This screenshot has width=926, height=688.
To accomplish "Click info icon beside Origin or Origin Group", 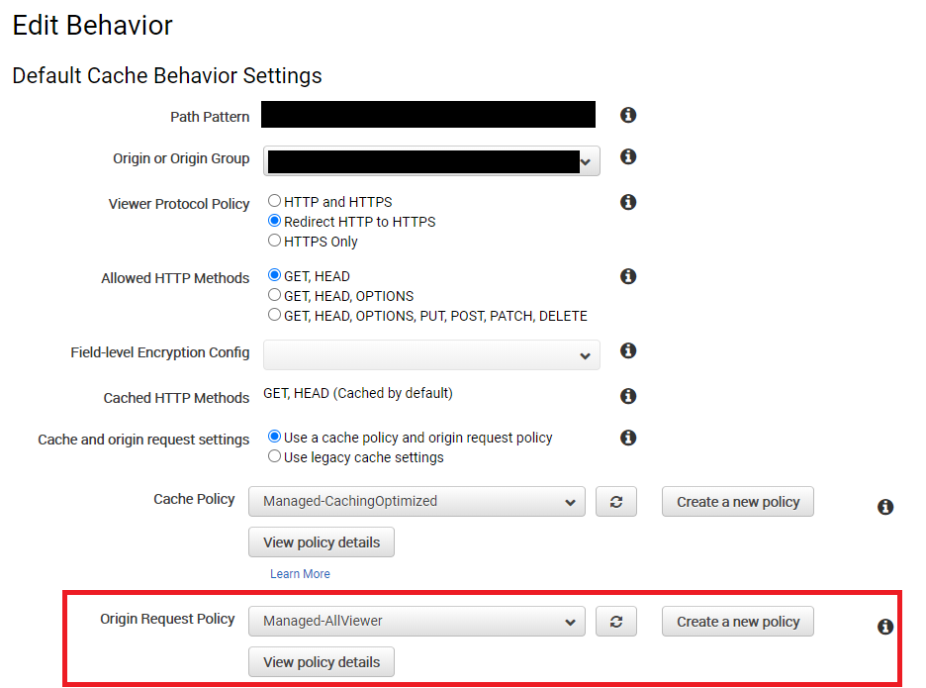I will [628, 156].
